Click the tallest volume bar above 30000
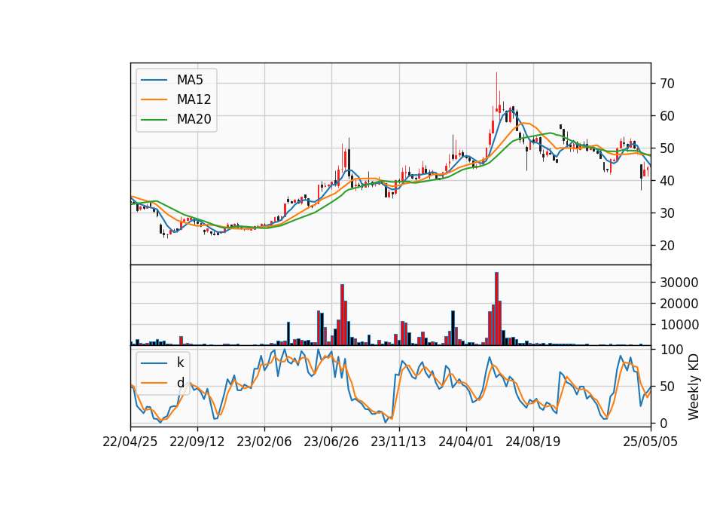The height and width of the screenshot is (520, 723). (496, 309)
